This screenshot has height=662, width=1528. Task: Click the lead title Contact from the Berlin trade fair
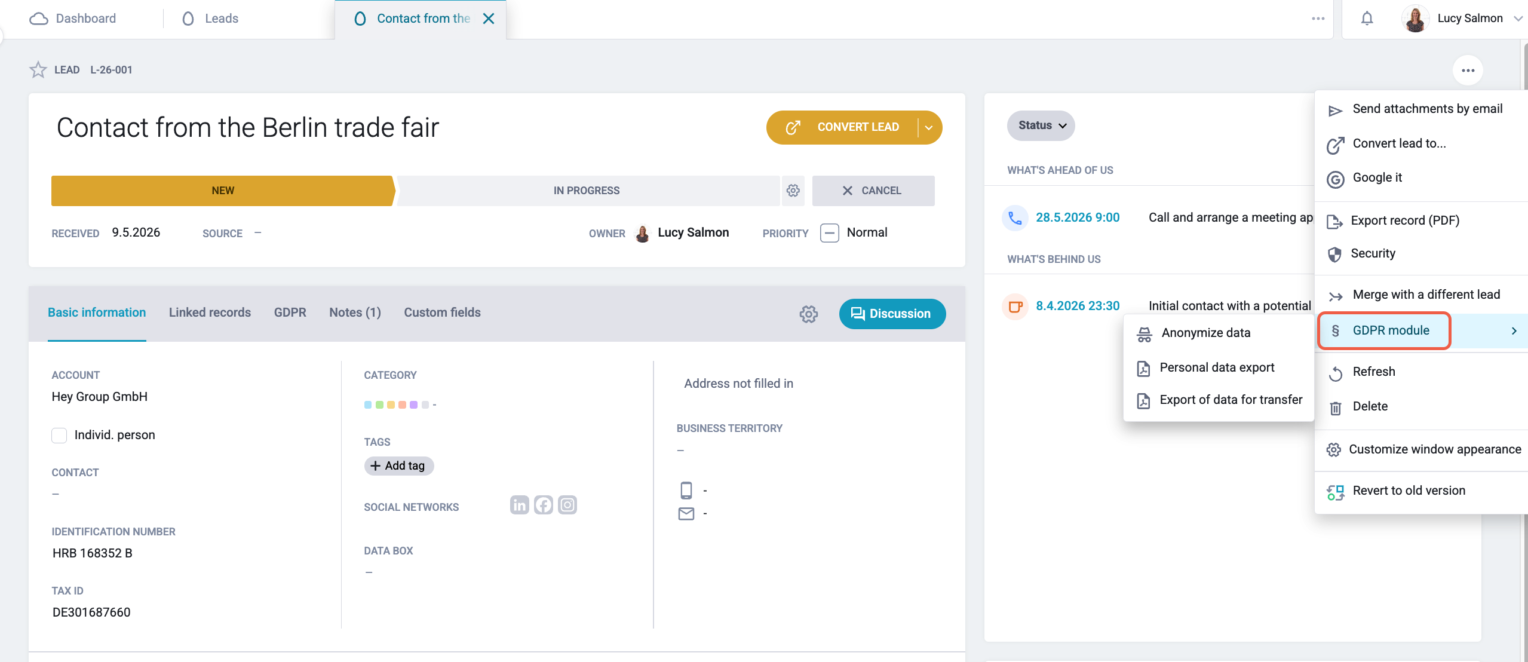point(248,127)
